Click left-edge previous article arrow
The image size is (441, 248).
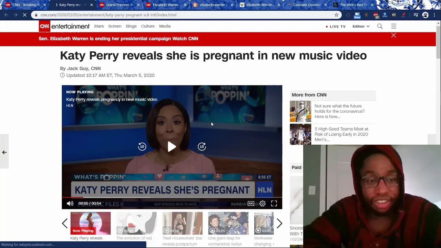[4, 152]
